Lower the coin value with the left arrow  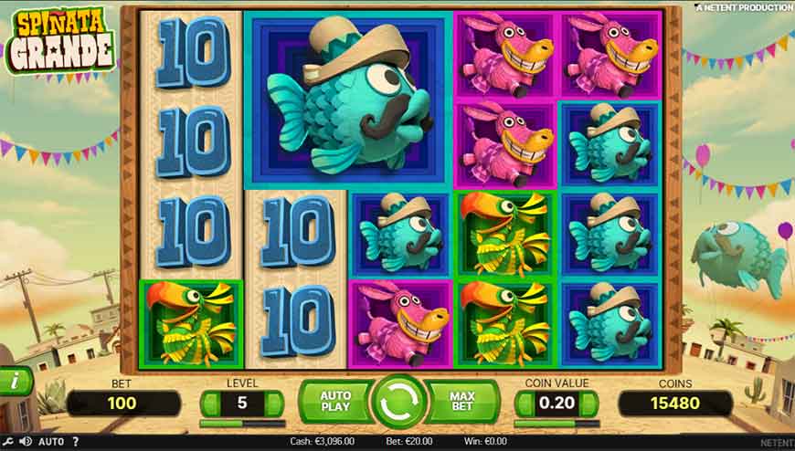tap(525, 404)
